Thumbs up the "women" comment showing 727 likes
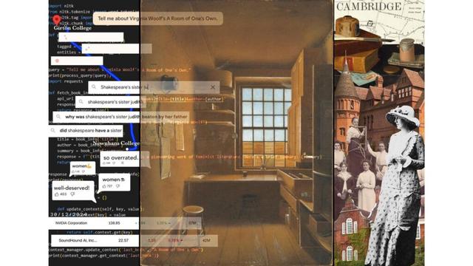Viewport: 473px width, 266px height. tap(104, 186)
